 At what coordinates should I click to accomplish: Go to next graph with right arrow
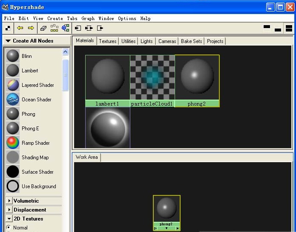pos(31,28)
